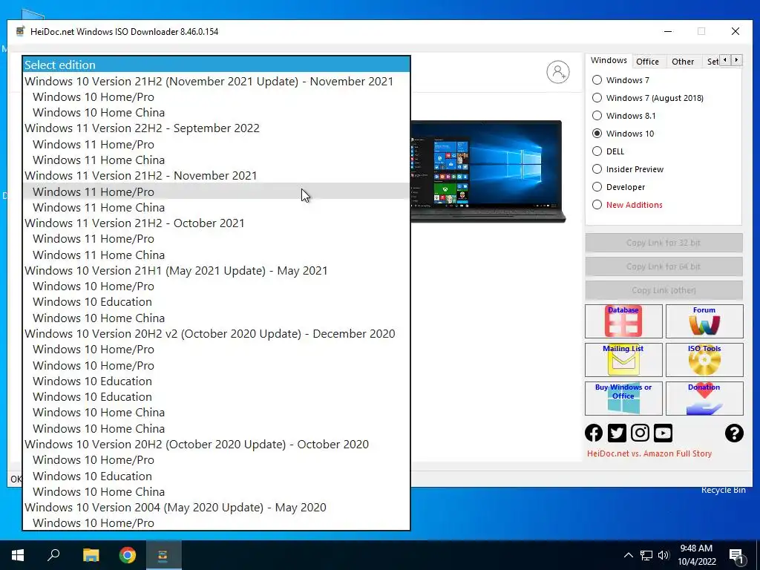Viewport: 760px width, 570px height.
Task: Switch to the Office tab
Action: point(647,62)
